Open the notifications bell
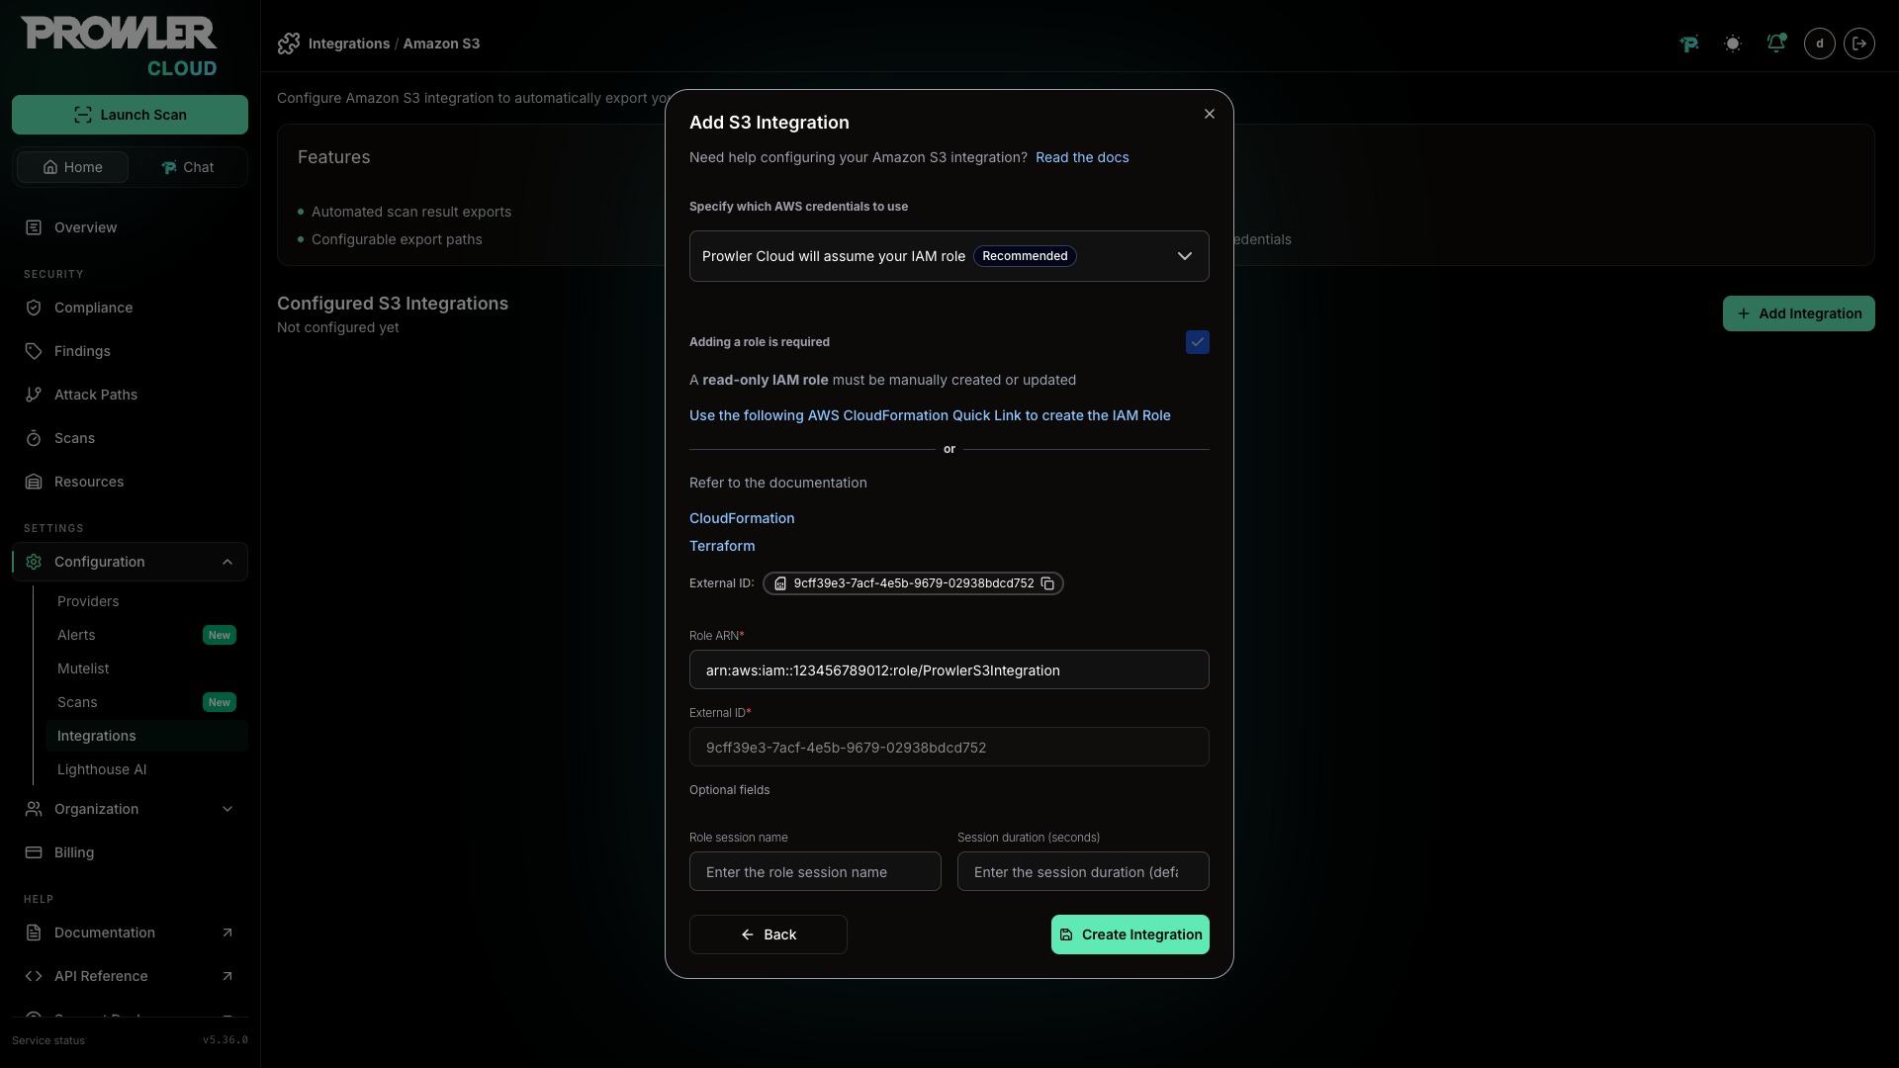 (1776, 44)
